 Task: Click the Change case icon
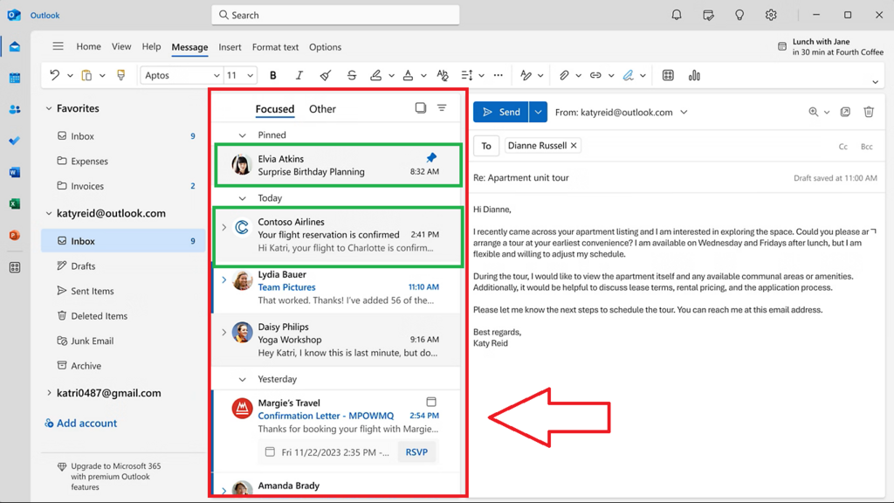coord(443,75)
